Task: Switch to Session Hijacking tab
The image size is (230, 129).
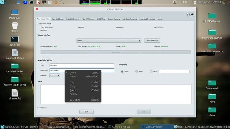Action: [114, 19]
